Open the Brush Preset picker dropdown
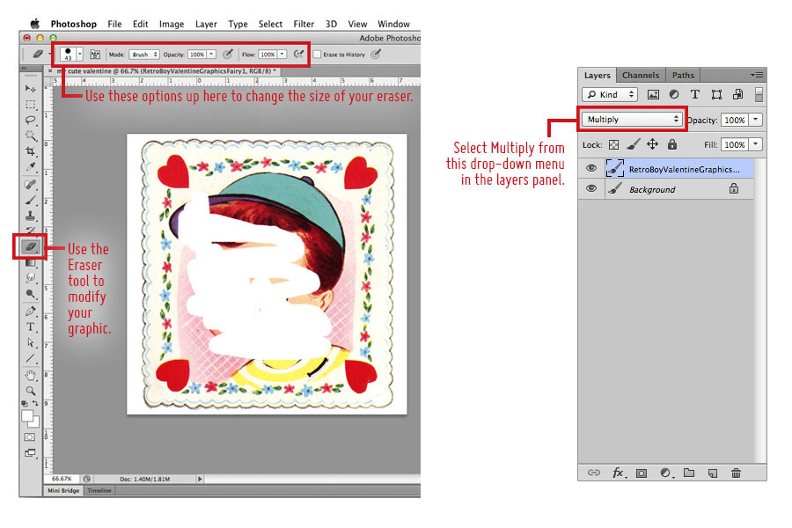The width and height of the screenshot is (792, 528). 80,54
